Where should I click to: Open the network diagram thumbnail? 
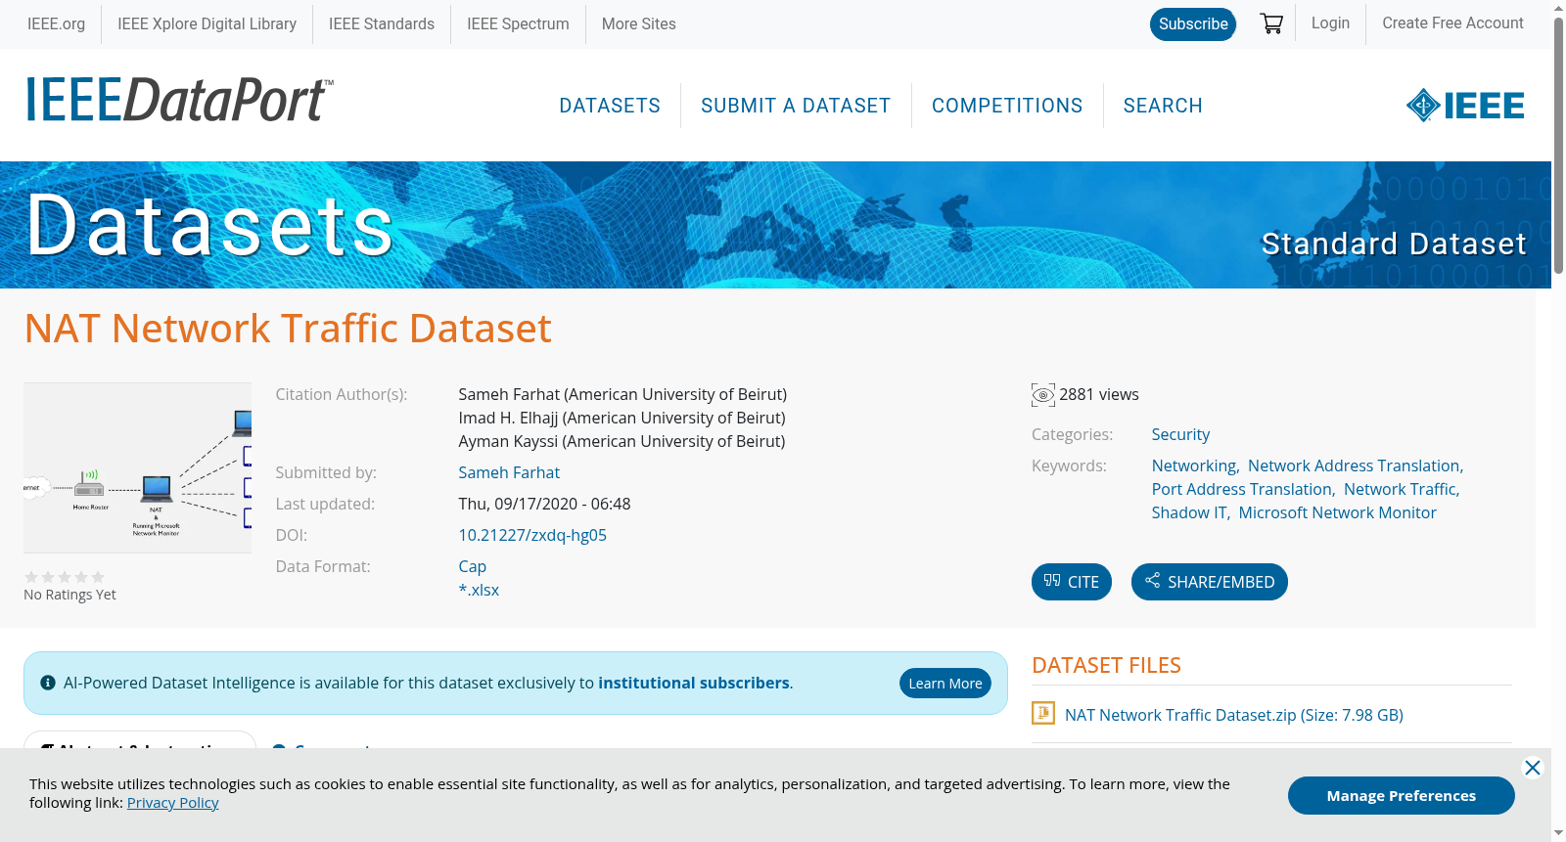coord(138,467)
